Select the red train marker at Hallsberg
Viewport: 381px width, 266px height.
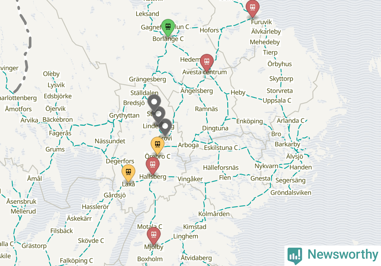point(152,165)
